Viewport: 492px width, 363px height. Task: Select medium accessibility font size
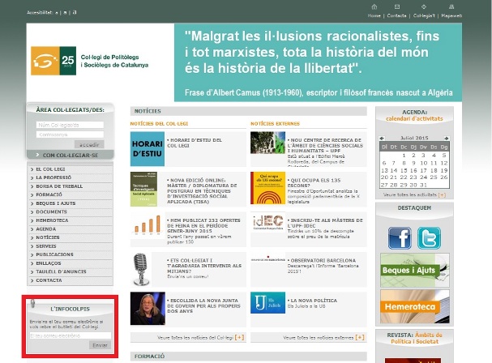point(65,12)
